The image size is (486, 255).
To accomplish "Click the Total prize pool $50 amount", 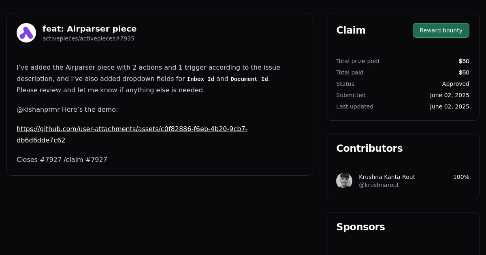I will click(464, 61).
